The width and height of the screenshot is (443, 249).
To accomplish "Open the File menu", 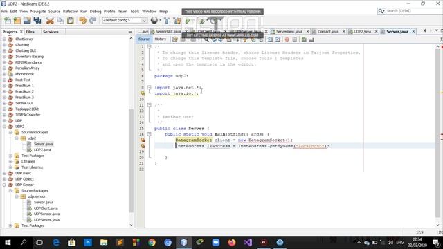I will [x=4, y=11].
